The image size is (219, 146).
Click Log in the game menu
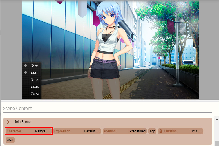click(x=34, y=72)
